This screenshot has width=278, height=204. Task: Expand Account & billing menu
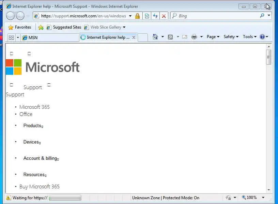41,158
